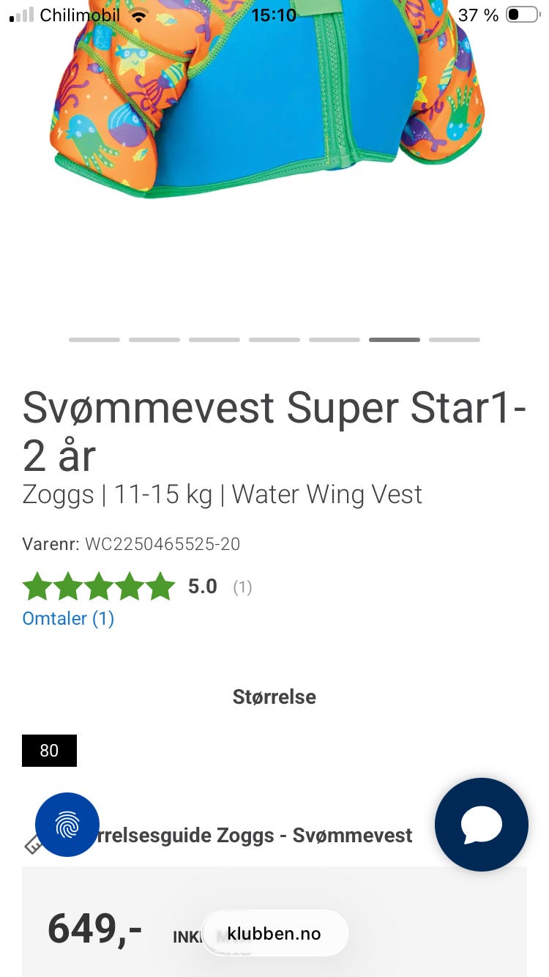Tap the blue fingerprint icon
Image resolution: width=549 pixels, height=977 pixels.
[67, 824]
